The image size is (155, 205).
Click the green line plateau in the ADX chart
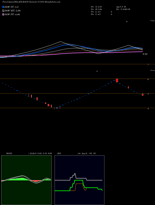(x=79, y=180)
